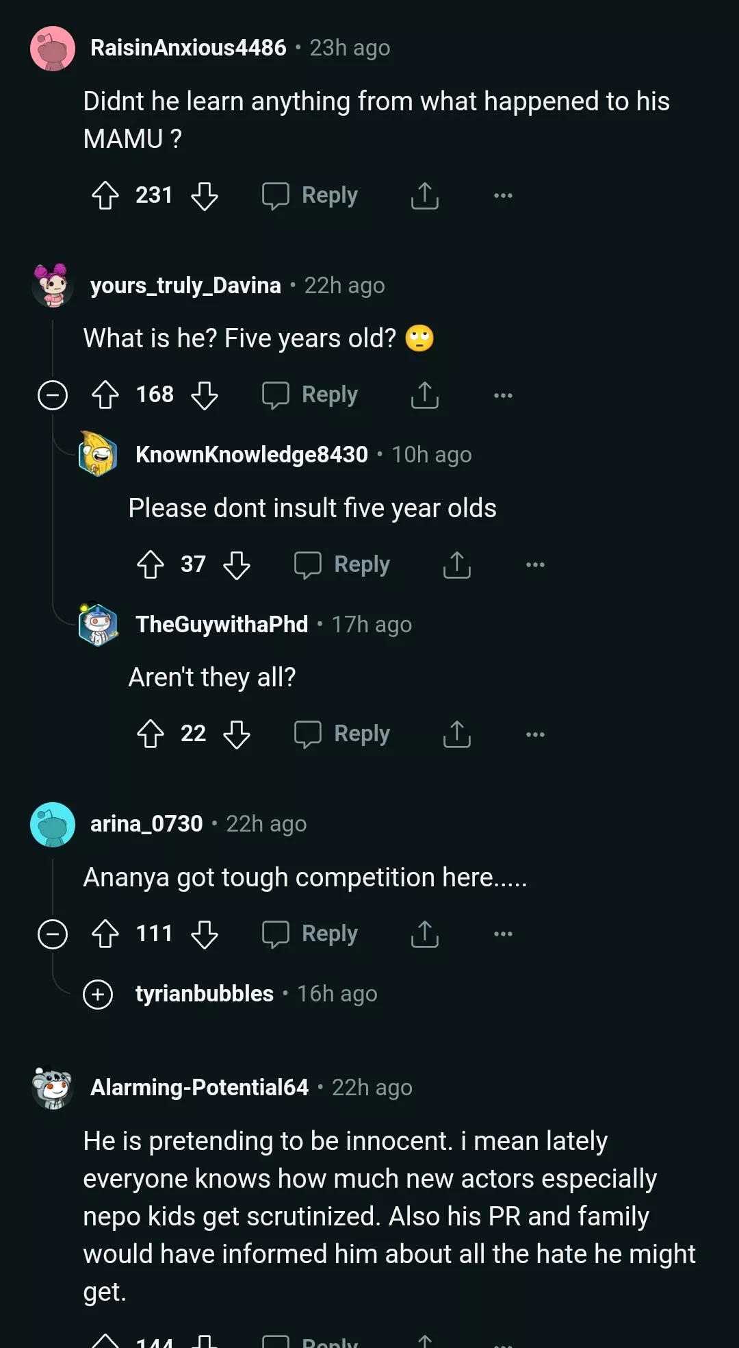Downvote KnownKnowledge8430's comment
The image size is (739, 1348).
tap(237, 565)
